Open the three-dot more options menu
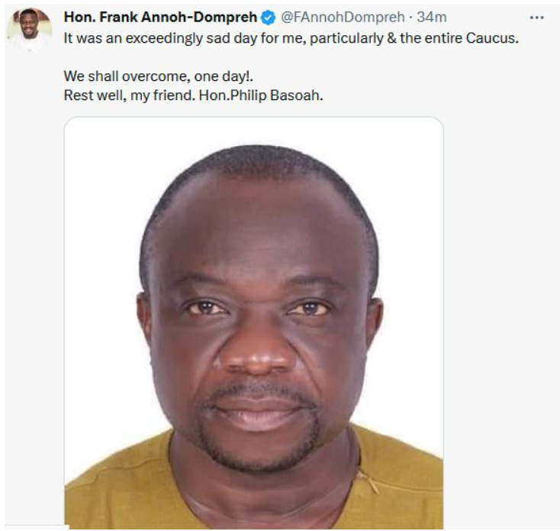This screenshot has width=560, height=531. 536,18
